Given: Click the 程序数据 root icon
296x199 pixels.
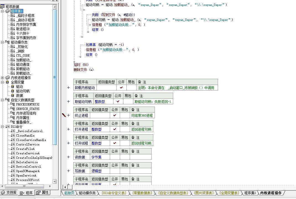Looking at the screenshot, I should coord(2,7).
